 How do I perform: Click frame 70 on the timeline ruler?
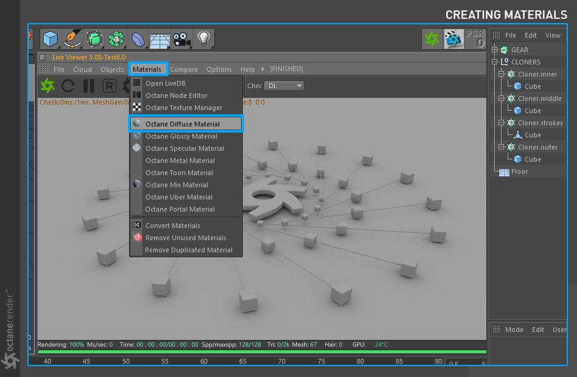282,361
